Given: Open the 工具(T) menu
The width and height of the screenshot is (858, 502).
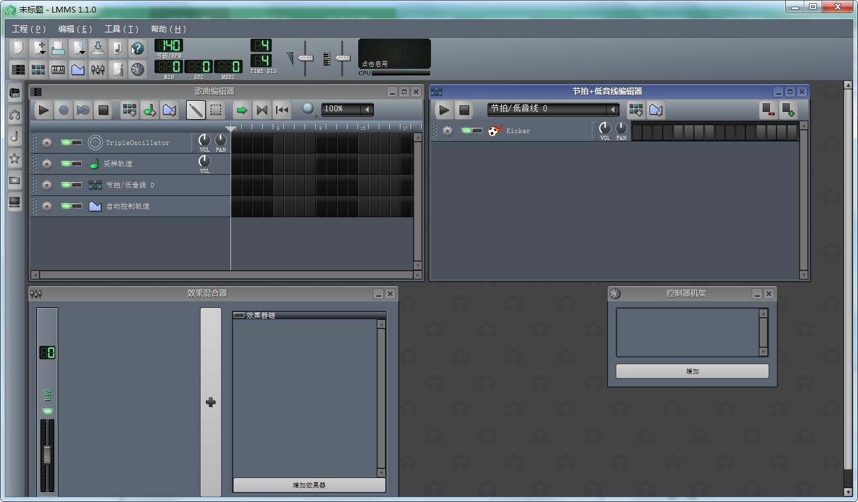Looking at the screenshot, I should click(x=121, y=29).
